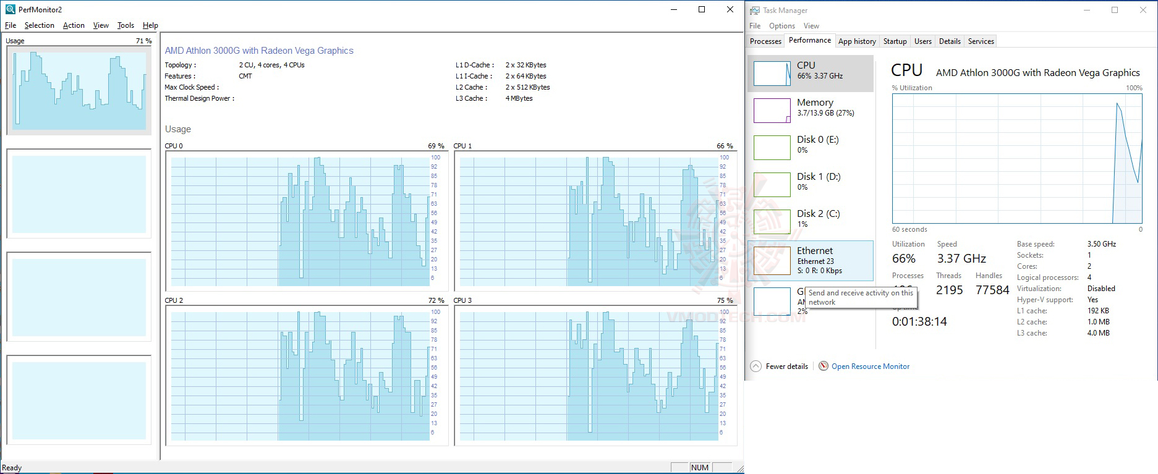Click the Fewer details button

[x=780, y=366]
